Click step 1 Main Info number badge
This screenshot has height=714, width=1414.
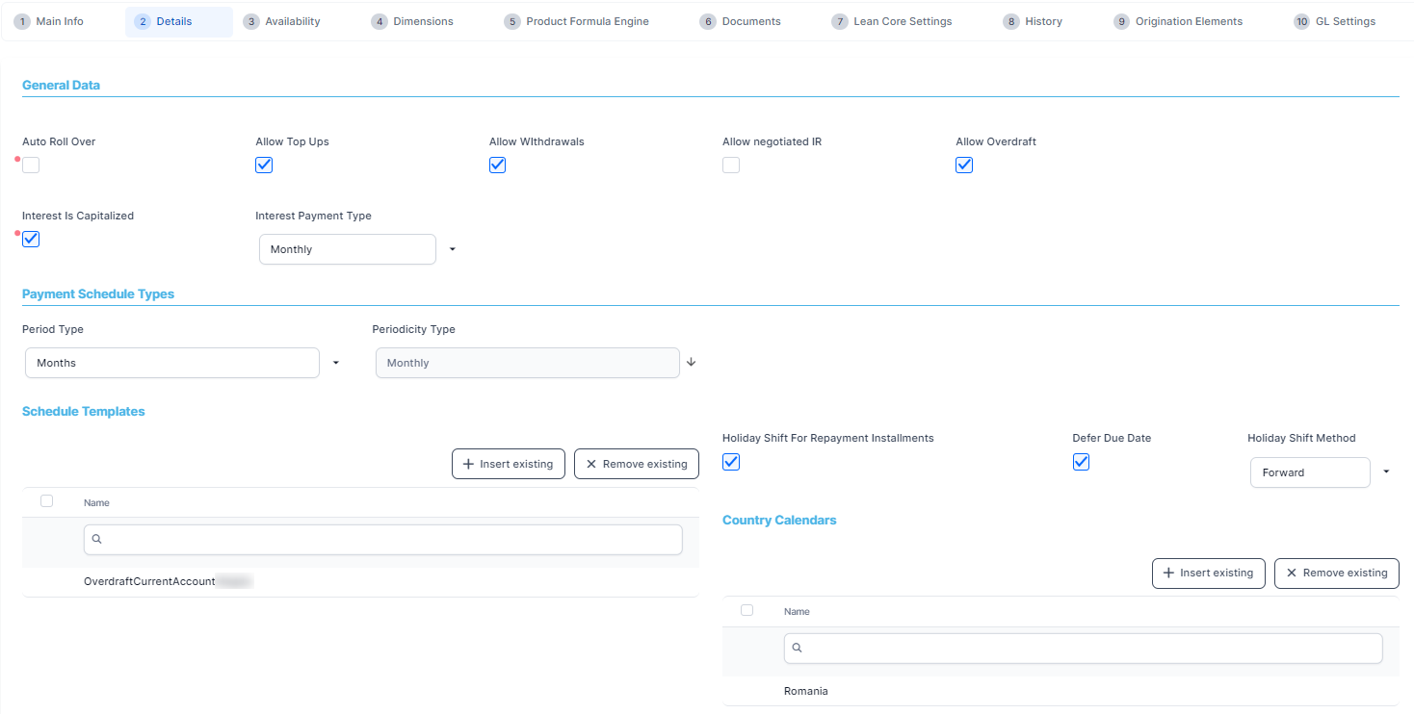pos(22,21)
